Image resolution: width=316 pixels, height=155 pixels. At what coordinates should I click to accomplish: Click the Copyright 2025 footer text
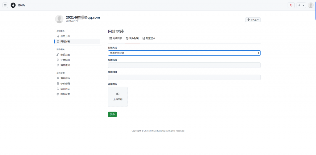(x=158, y=131)
